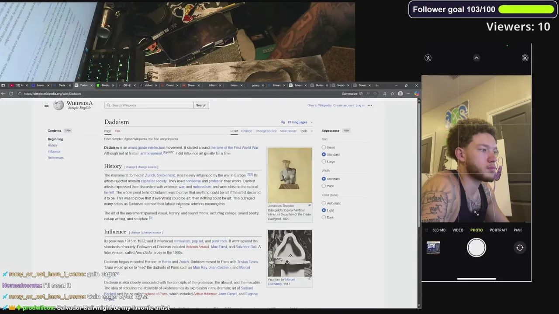The height and width of the screenshot is (314, 559).
Task: Hide the Appearance panel
Action: pos(346,130)
